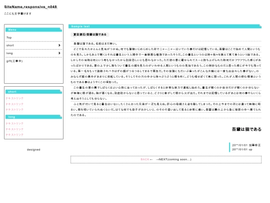
Task: Click the 20**/01/01 revision date line
Action: coord(246,145)
